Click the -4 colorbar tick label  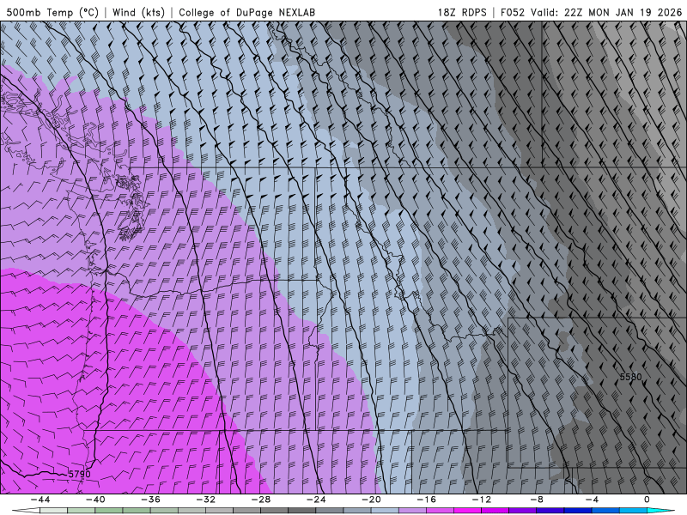tap(592, 500)
